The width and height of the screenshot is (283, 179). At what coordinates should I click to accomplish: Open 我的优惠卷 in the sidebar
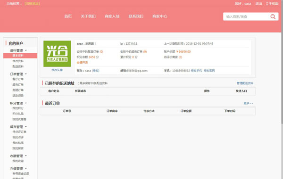pos(19,119)
